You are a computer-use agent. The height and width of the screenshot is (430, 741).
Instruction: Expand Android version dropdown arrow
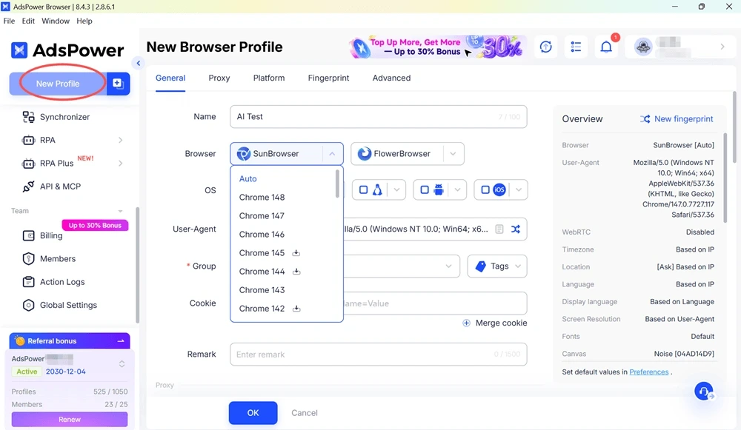(x=457, y=189)
